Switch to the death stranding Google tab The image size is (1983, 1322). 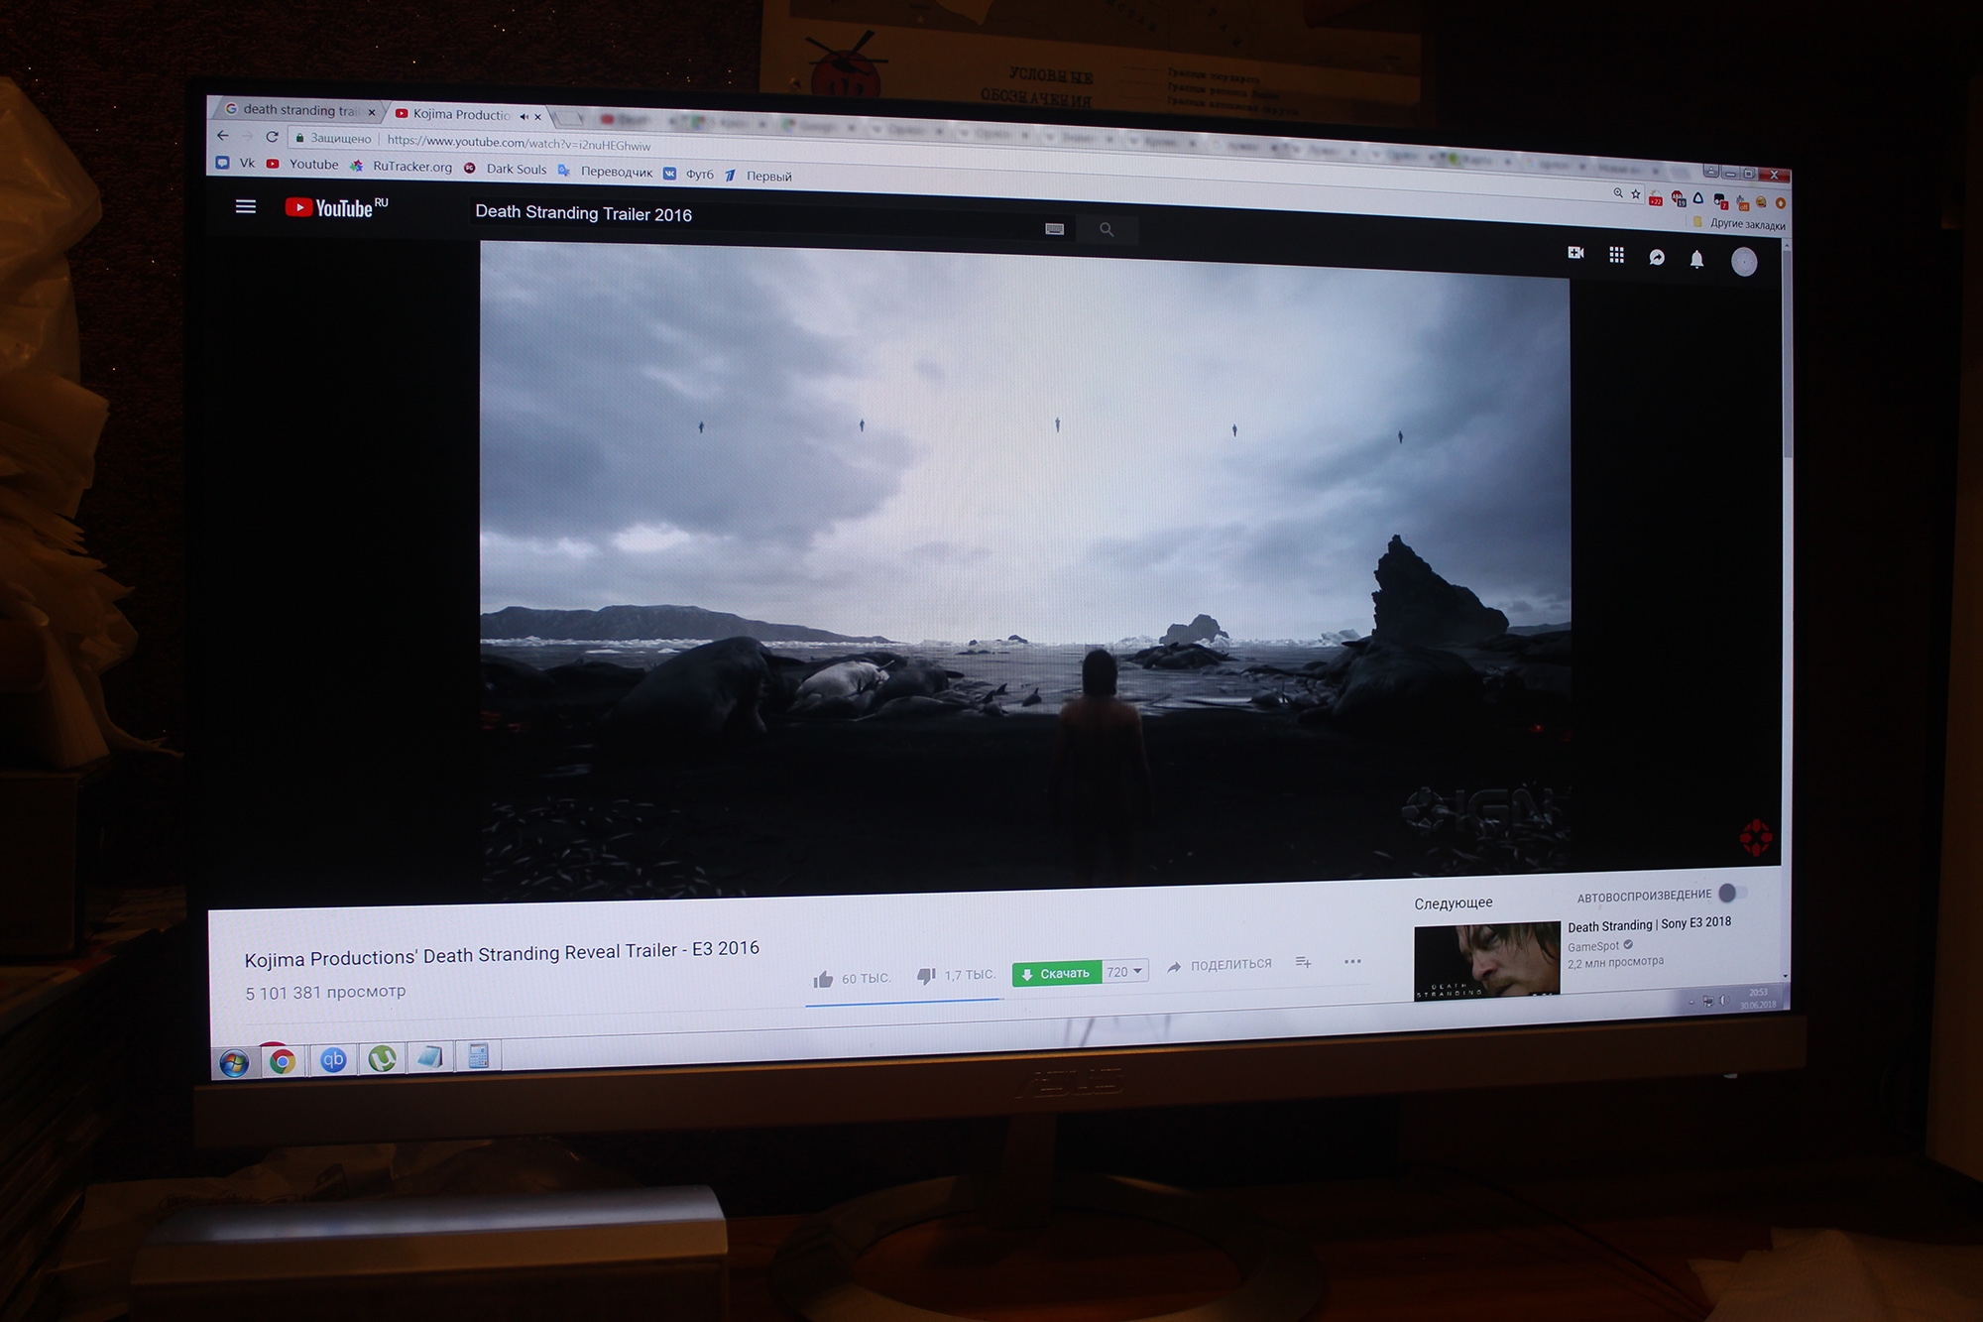point(298,110)
